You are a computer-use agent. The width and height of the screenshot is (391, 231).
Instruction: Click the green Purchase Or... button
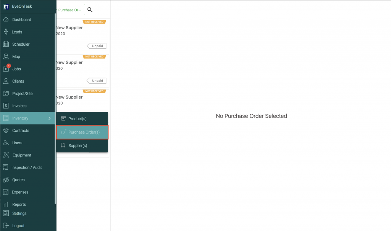[x=70, y=10]
